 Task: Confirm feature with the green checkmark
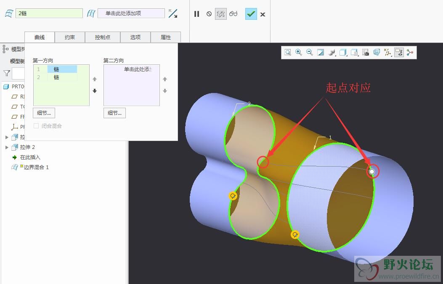(251, 14)
